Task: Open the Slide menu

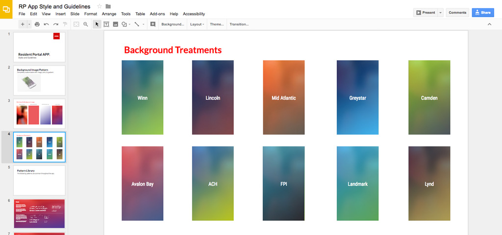Action: click(75, 14)
